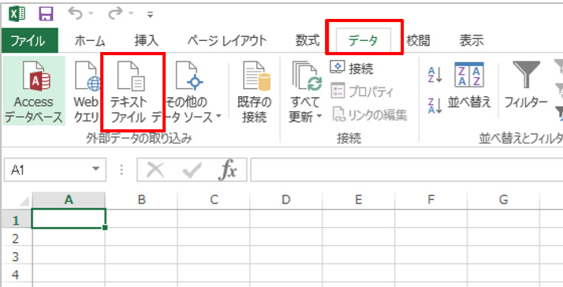Screen dimensions: 563x287
Task: Select column A header
Action: point(69,200)
